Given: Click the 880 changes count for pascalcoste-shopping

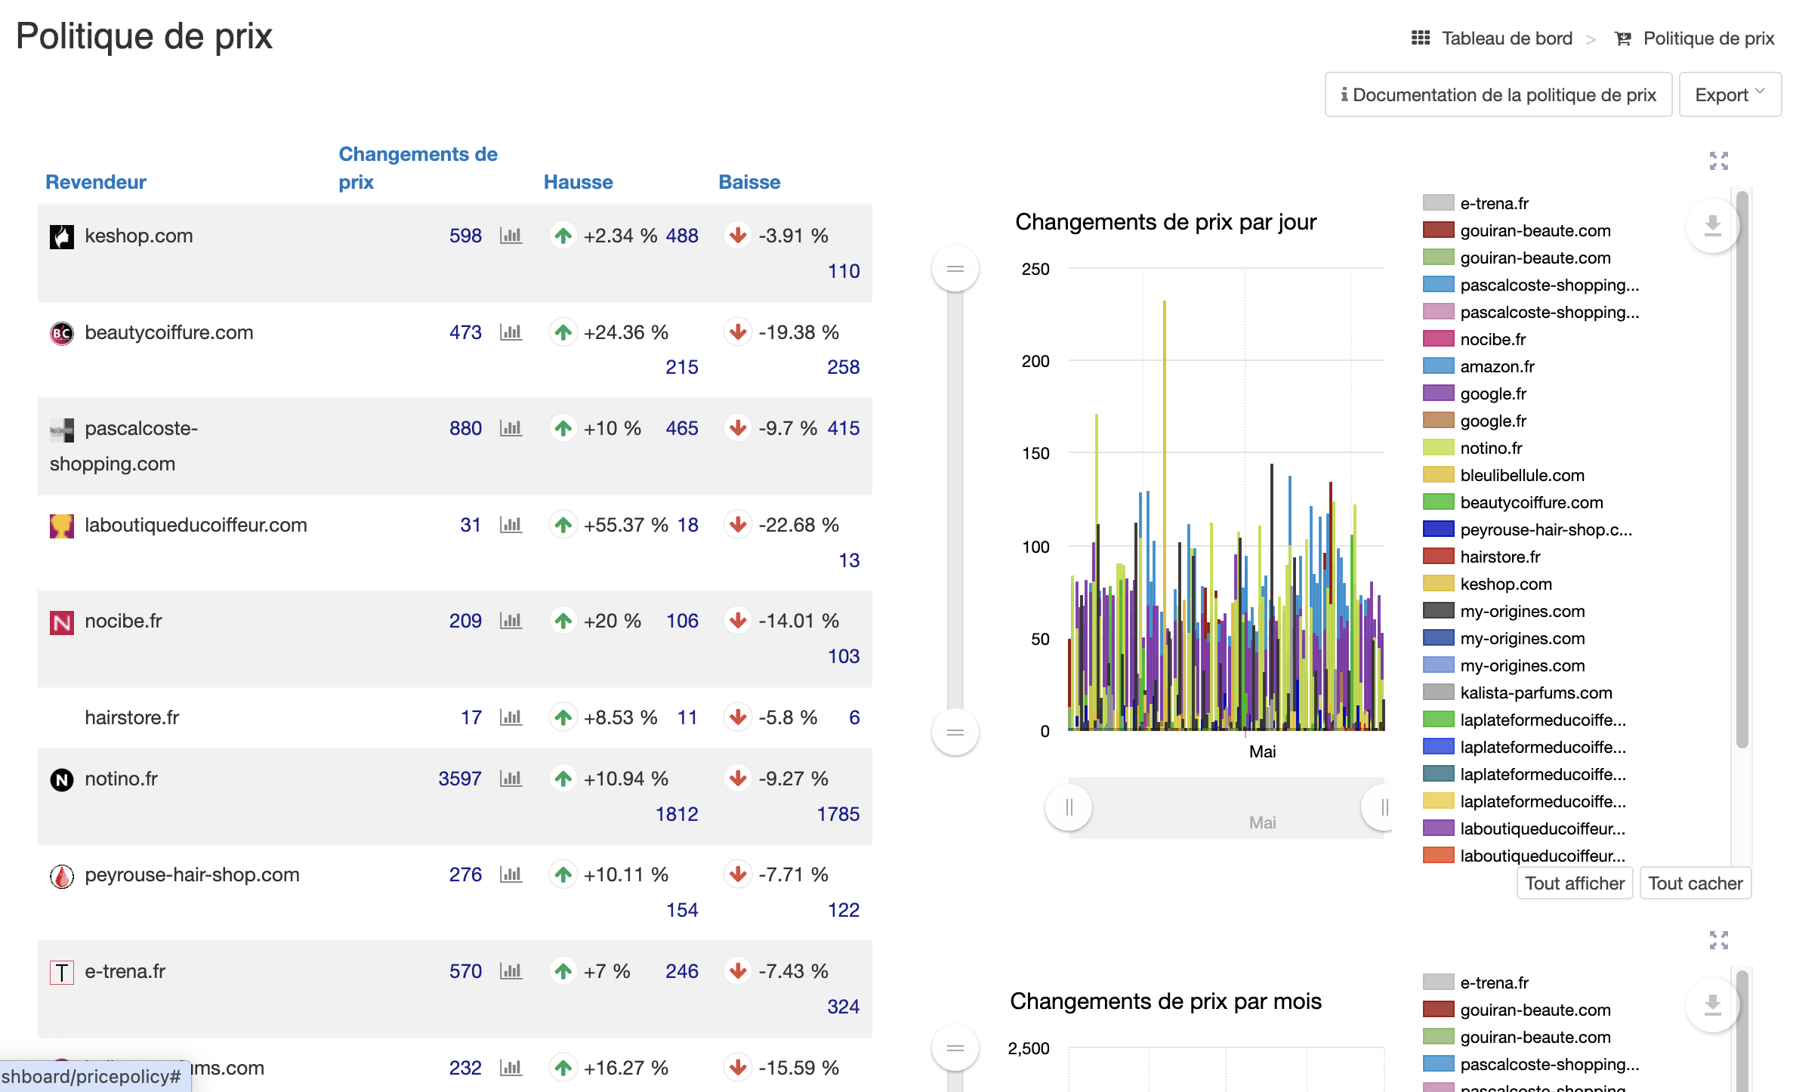Looking at the screenshot, I should pyautogui.click(x=465, y=428).
